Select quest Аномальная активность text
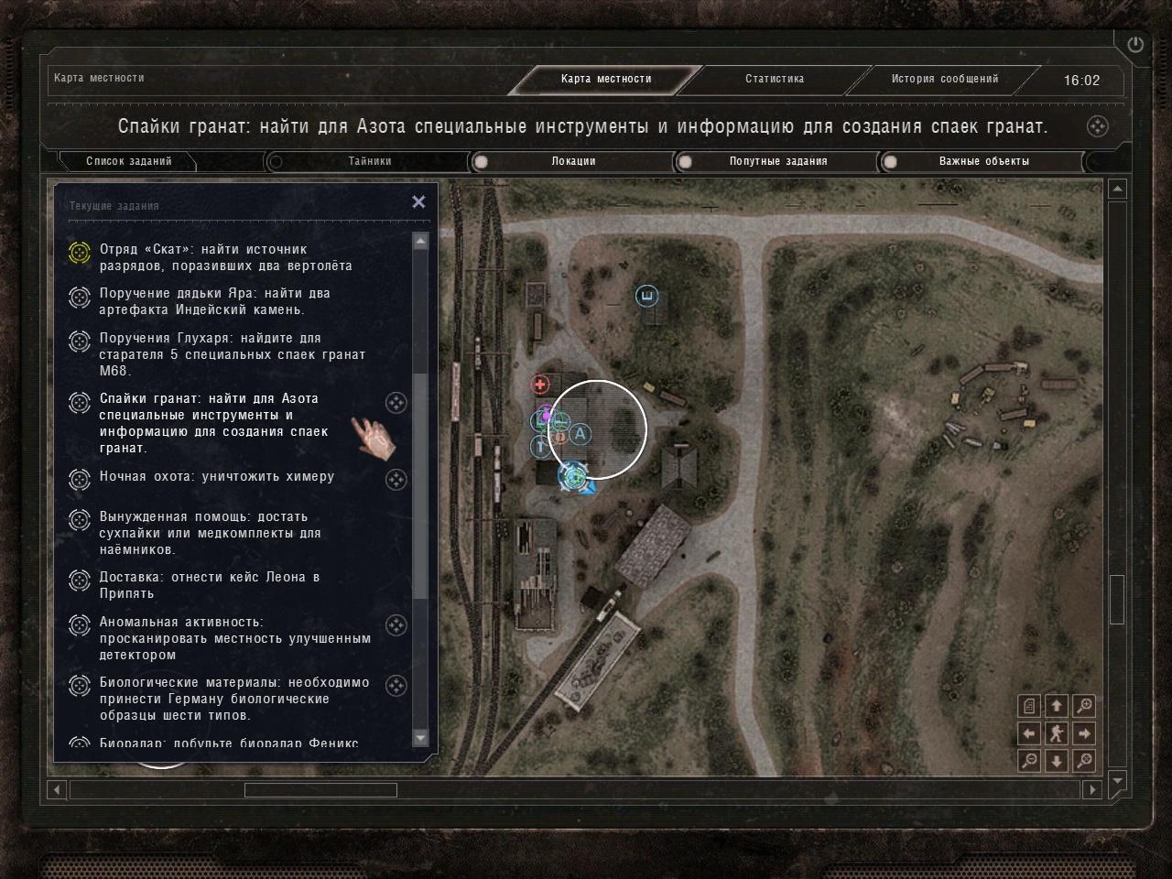Viewport: 1172px width, 879px height. [235, 638]
